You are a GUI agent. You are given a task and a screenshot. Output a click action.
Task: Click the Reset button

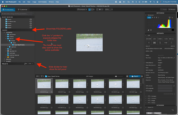tap(164, 10)
